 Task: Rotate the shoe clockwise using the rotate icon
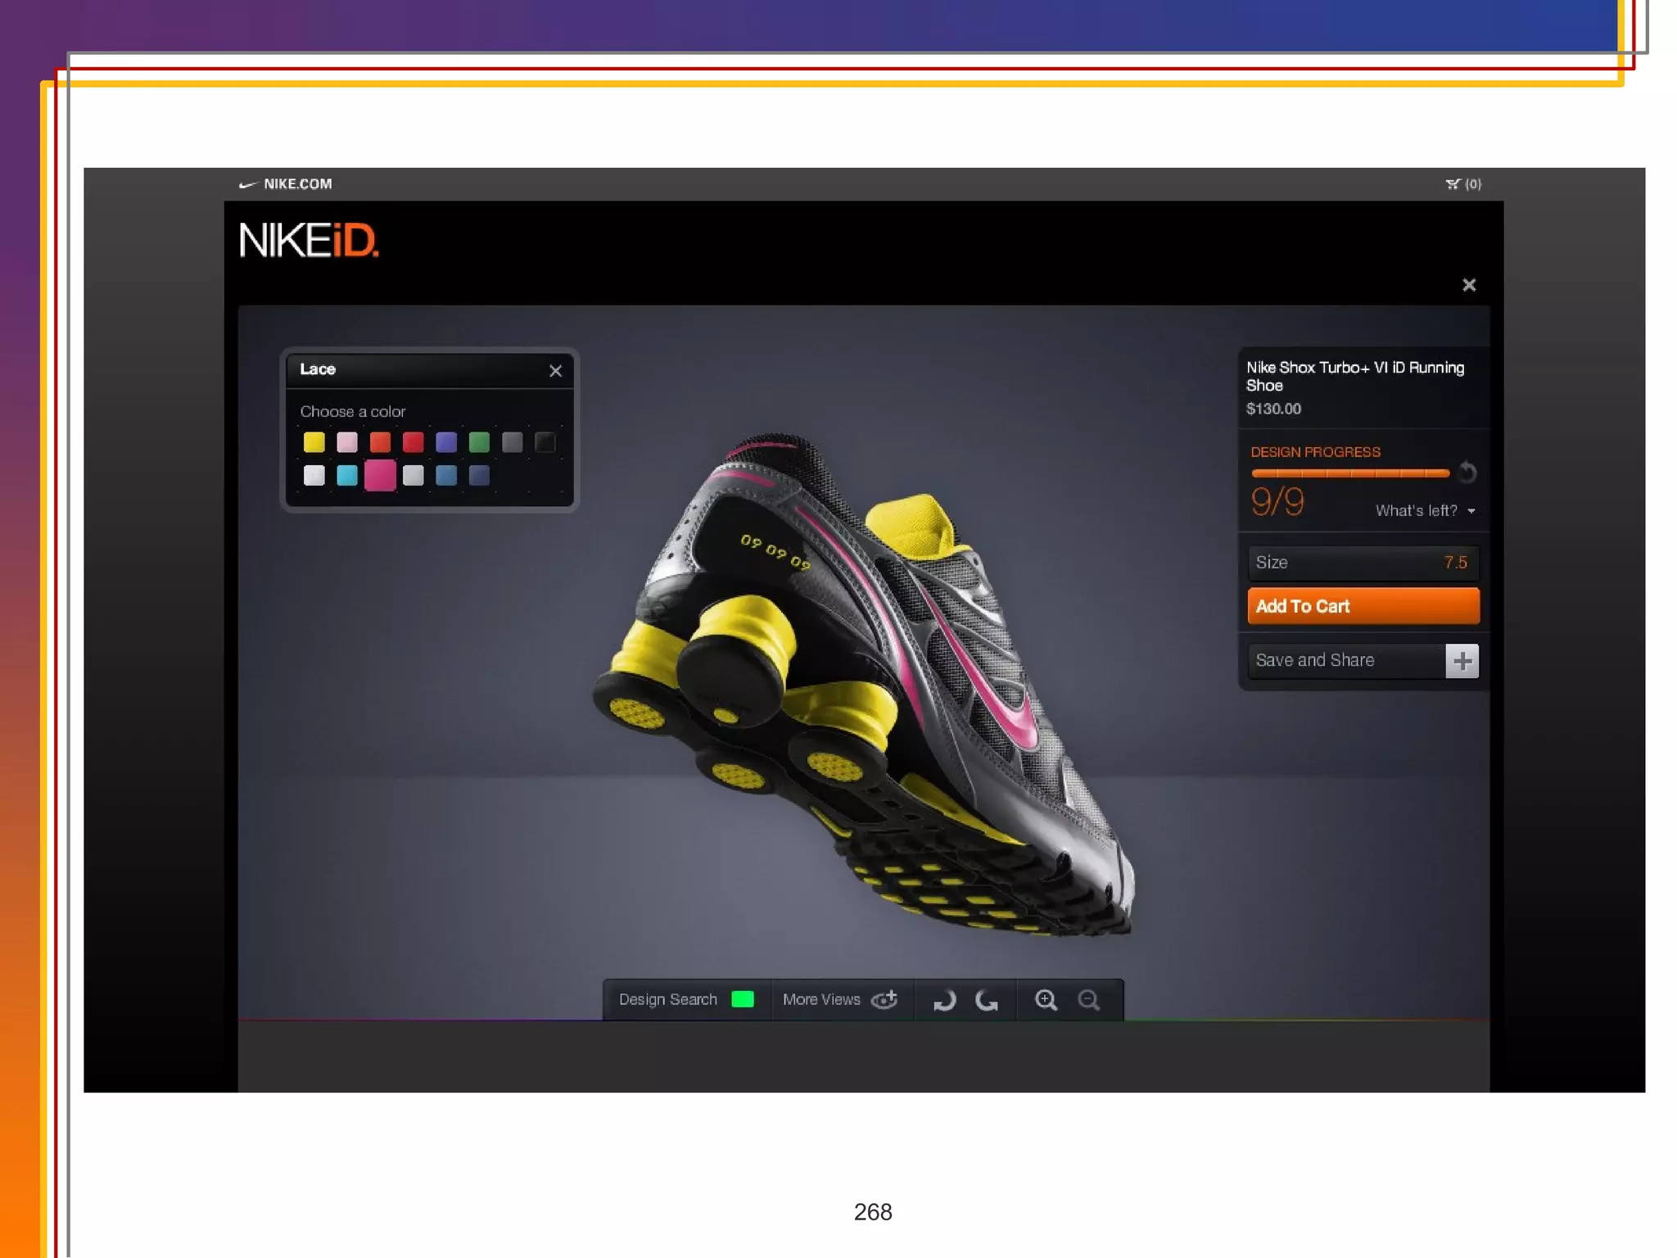click(944, 1000)
